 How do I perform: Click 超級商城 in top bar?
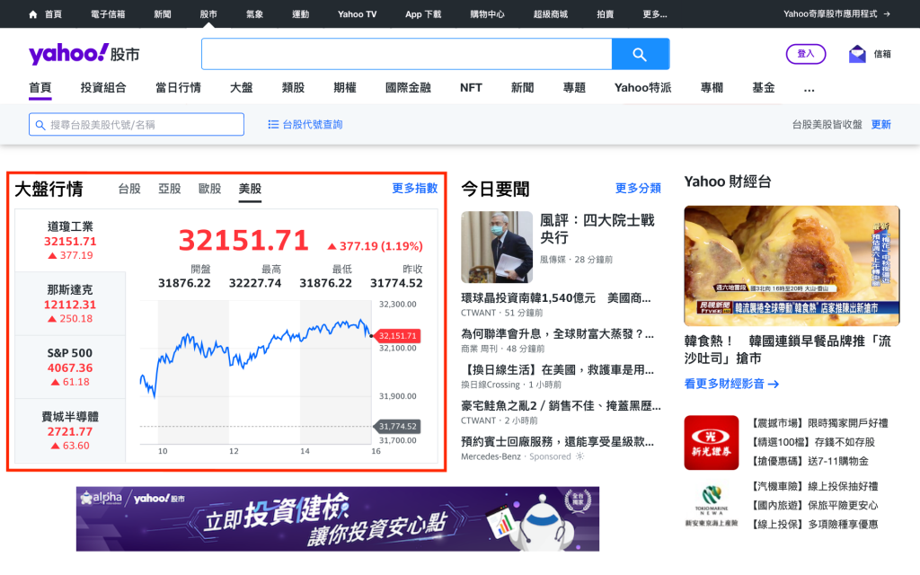(x=551, y=14)
